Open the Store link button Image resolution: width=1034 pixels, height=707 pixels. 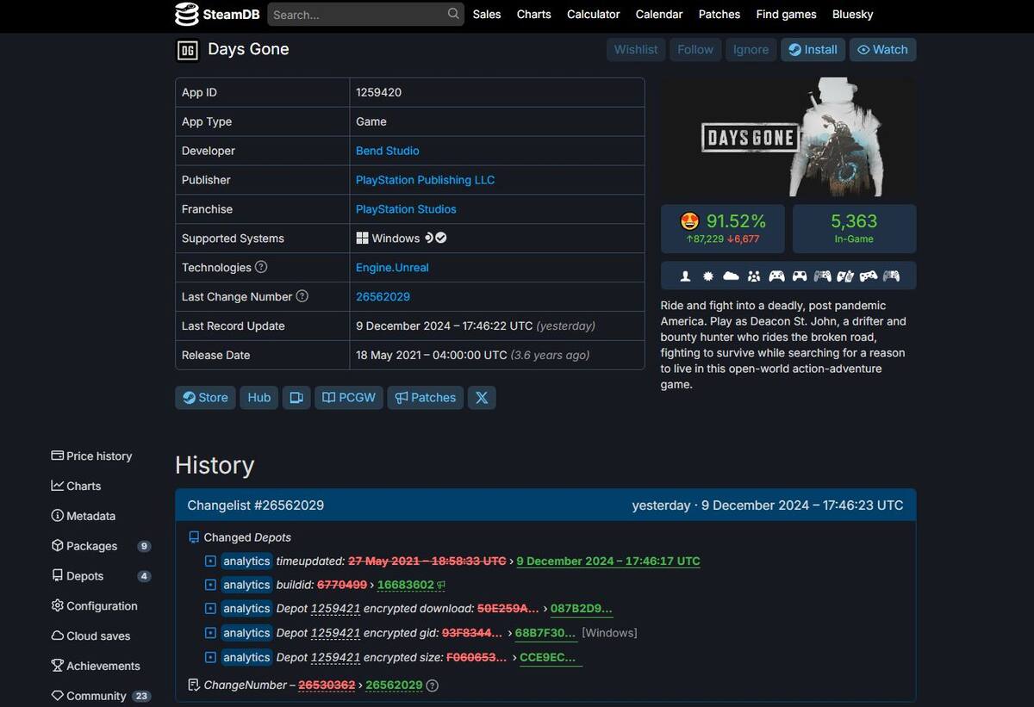point(205,397)
